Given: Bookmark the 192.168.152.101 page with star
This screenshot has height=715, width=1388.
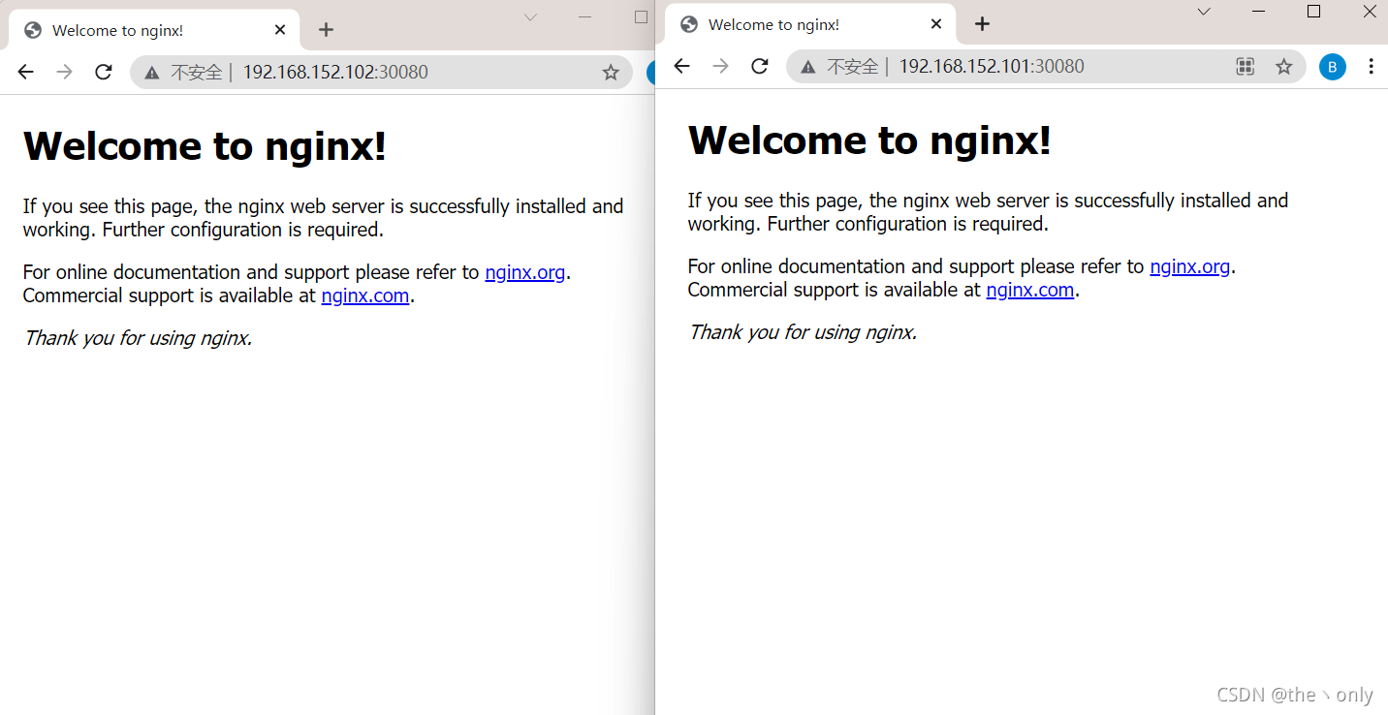Looking at the screenshot, I should coord(1284,66).
